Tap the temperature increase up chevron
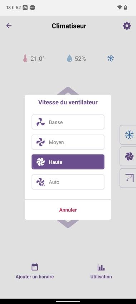 [68, 91]
